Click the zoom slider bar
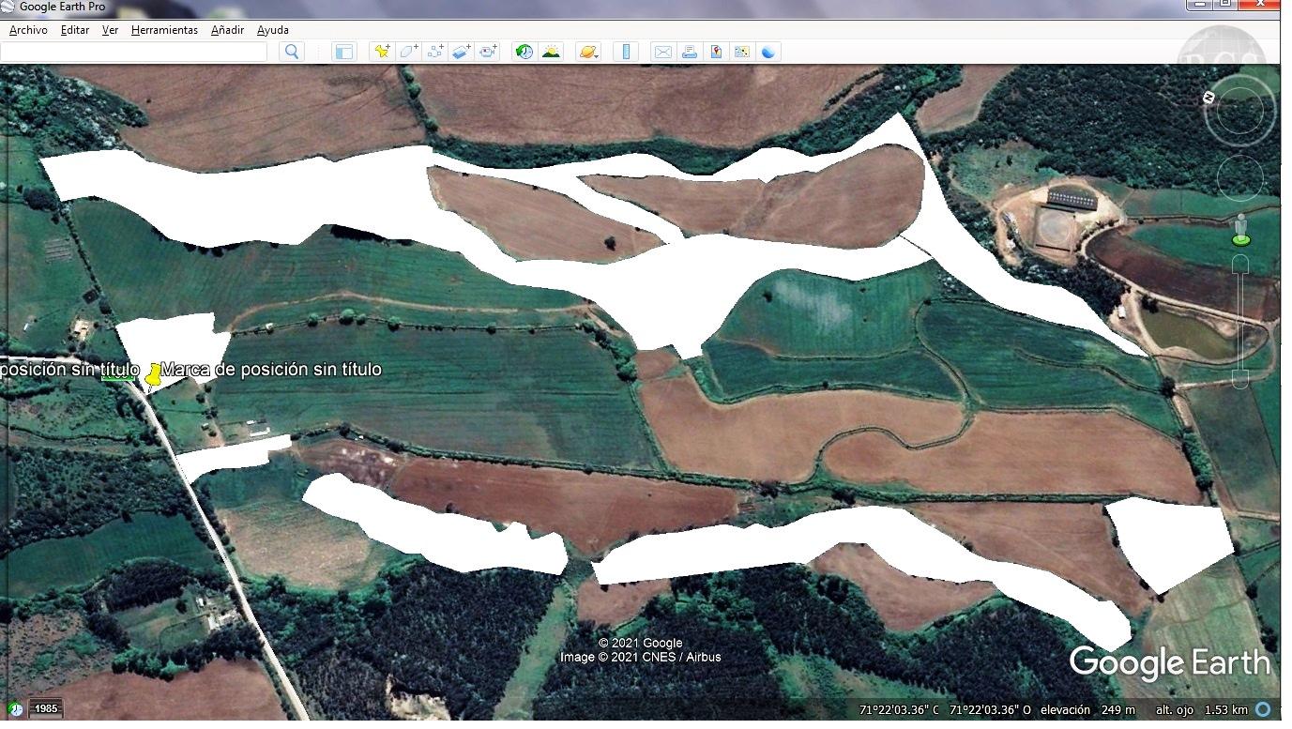This screenshot has height=729, width=1292. coord(1240,321)
